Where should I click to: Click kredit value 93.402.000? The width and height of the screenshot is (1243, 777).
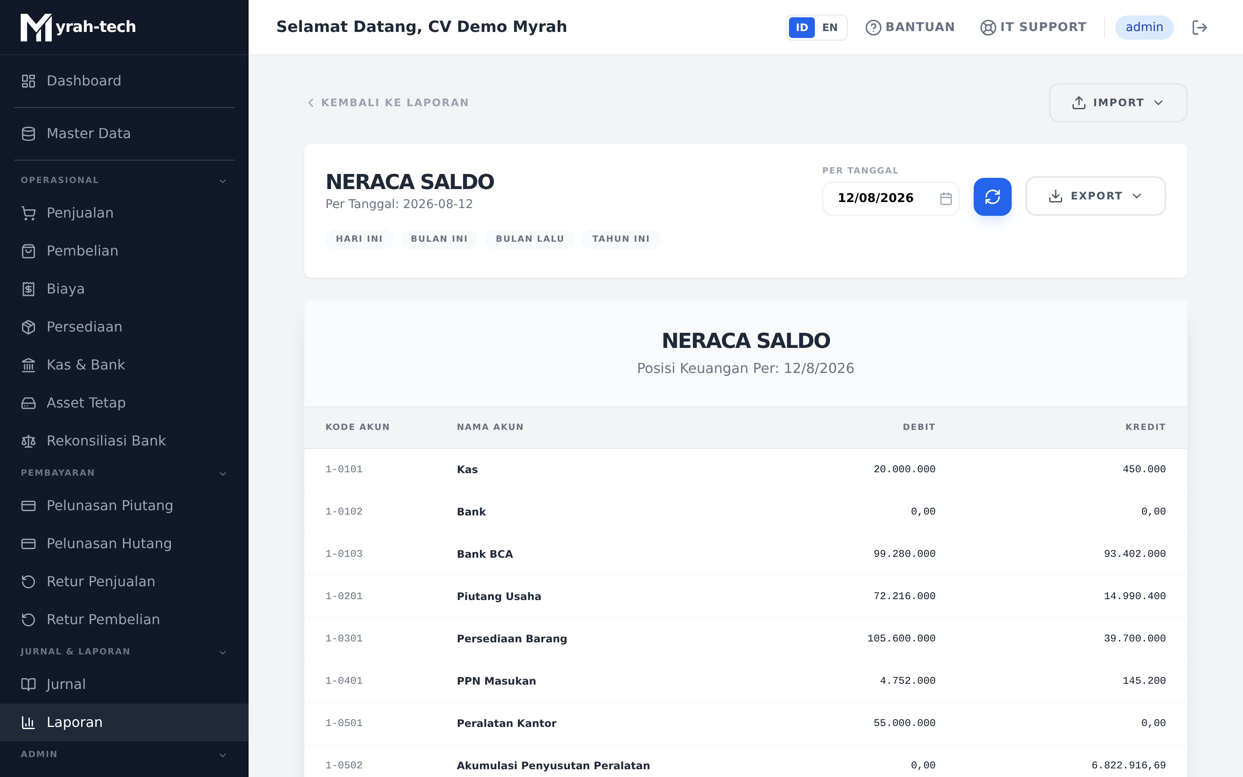click(1135, 555)
